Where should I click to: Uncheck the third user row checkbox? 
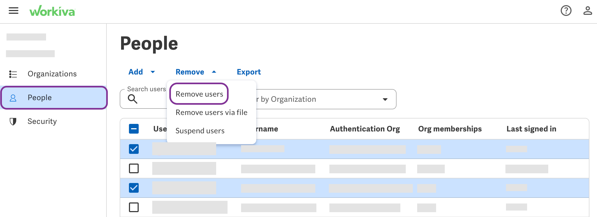(x=134, y=188)
